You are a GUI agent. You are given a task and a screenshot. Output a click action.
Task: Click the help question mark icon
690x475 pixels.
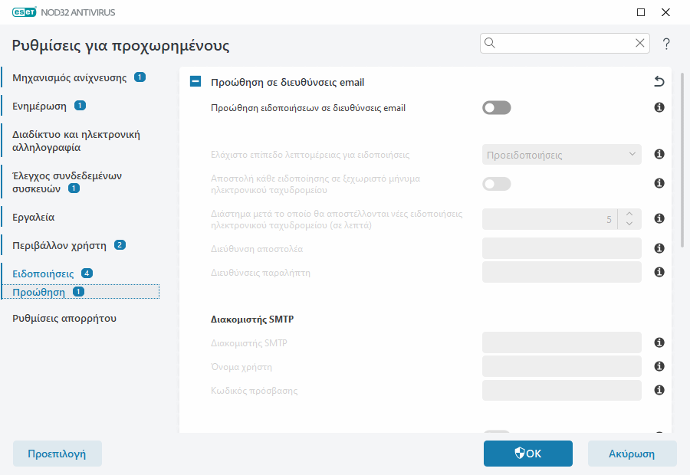coord(666,44)
